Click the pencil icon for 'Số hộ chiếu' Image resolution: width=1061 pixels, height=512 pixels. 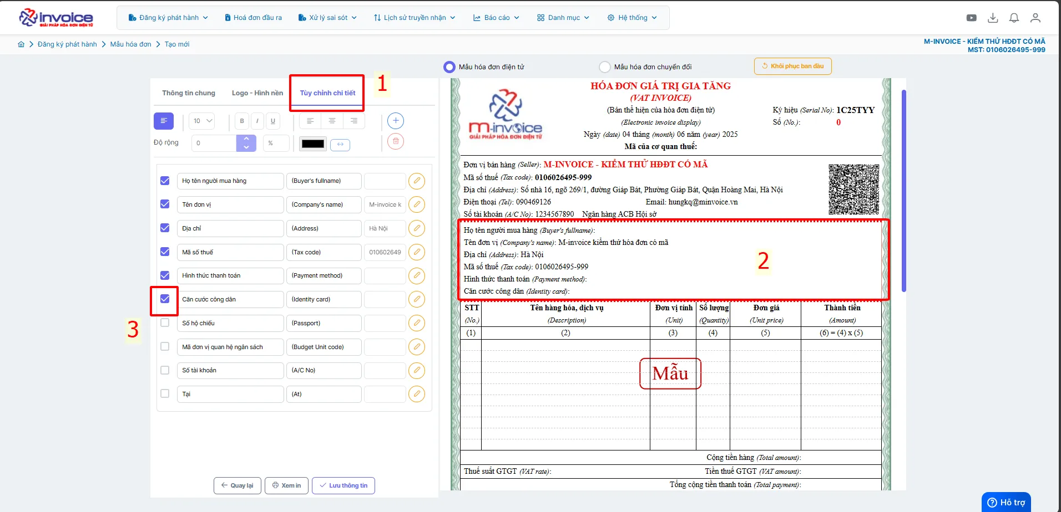[417, 323]
